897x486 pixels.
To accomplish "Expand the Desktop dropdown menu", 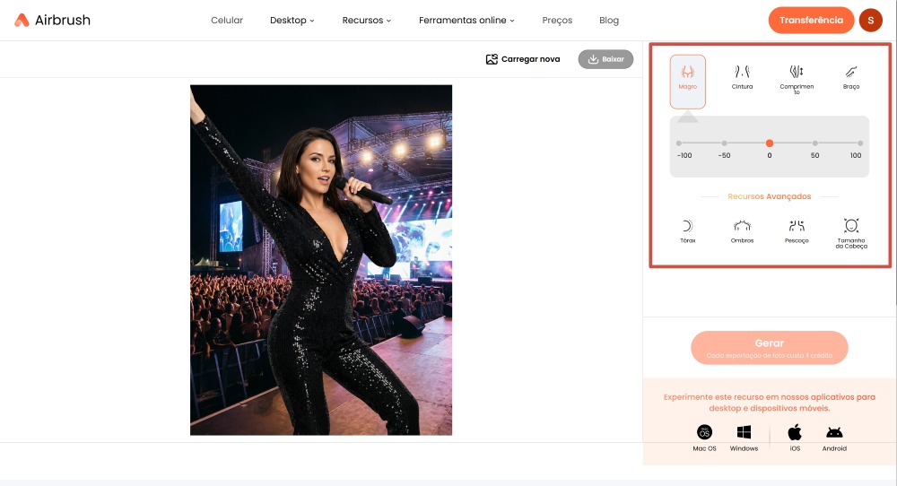I will [x=292, y=21].
